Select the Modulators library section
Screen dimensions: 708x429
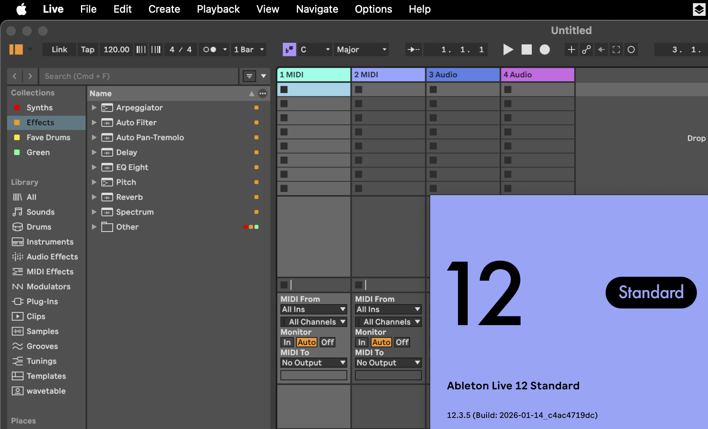coord(47,286)
